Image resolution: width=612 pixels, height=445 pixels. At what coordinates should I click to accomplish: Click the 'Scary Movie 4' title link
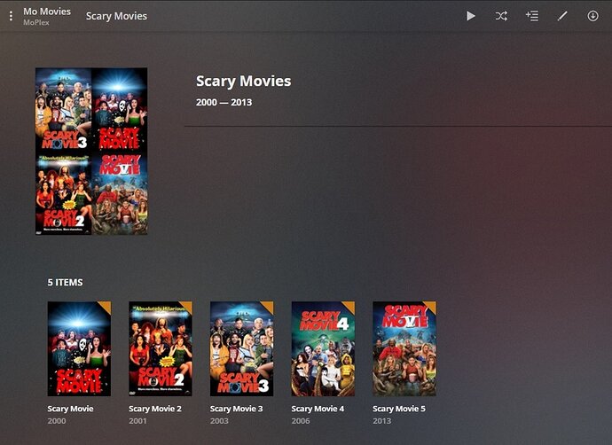click(318, 409)
